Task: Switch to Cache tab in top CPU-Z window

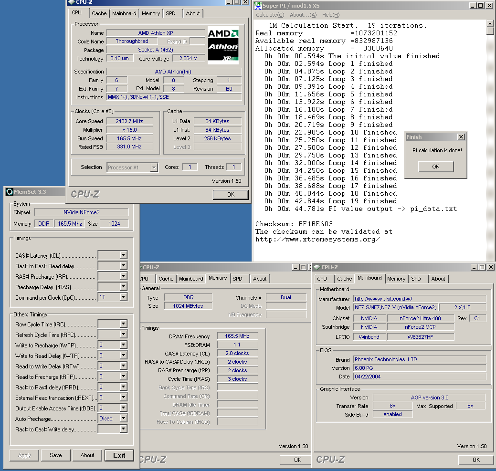Action: [x=99, y=13]
